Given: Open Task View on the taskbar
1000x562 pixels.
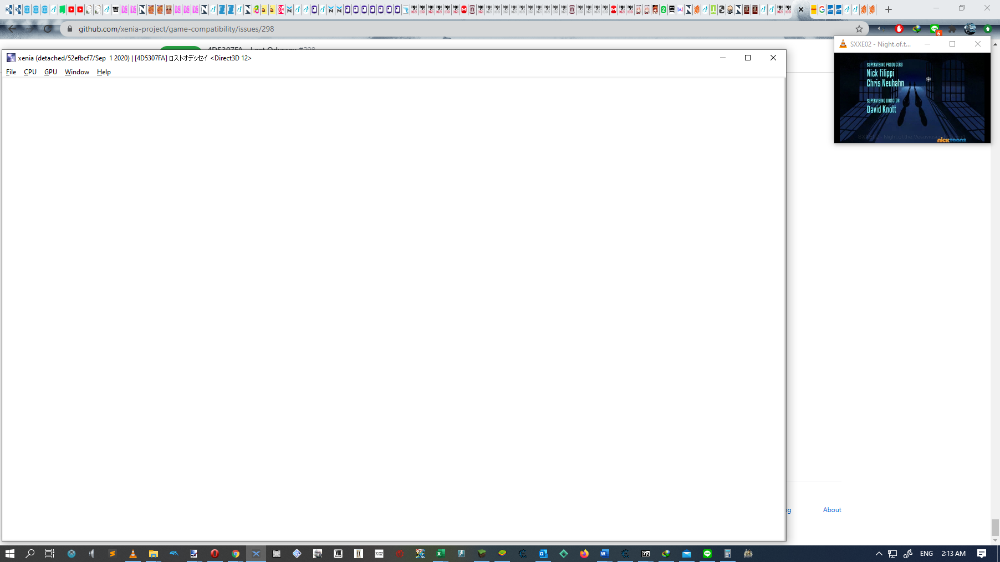Looking at the screenshot, I should pos(50,554).
